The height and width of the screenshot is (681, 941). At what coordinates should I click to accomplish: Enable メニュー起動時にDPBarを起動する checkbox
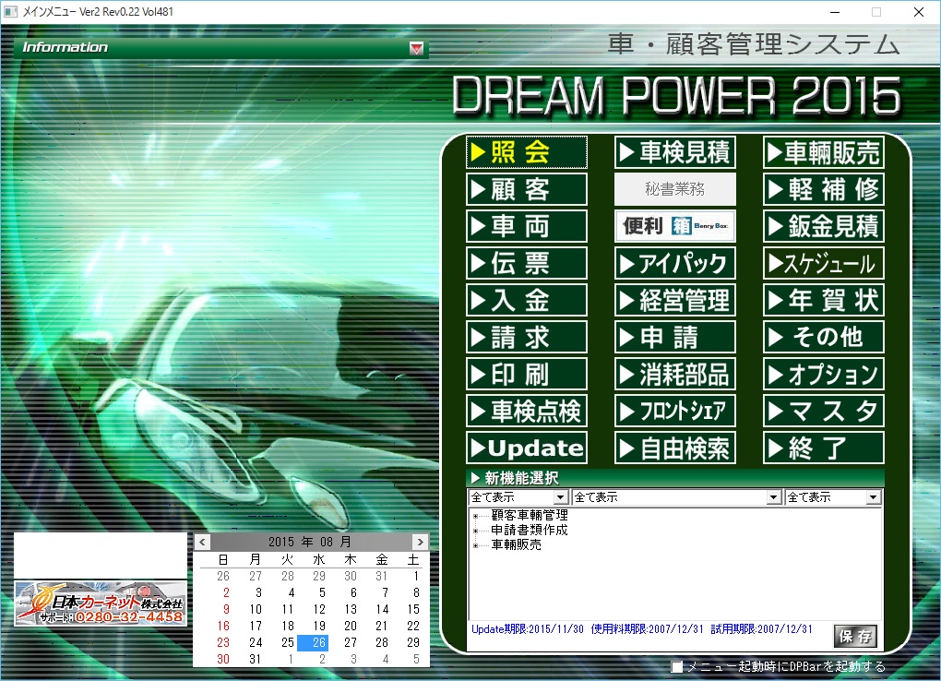[x=677, y=666]
